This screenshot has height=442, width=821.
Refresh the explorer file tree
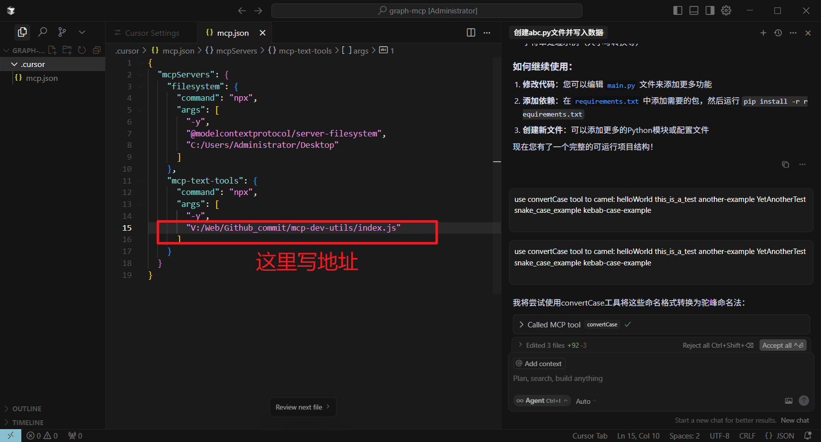click(x=82, y=50)
